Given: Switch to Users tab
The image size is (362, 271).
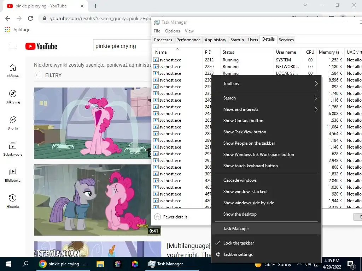Looking at the screenshot, I should [x=253, y=40].
